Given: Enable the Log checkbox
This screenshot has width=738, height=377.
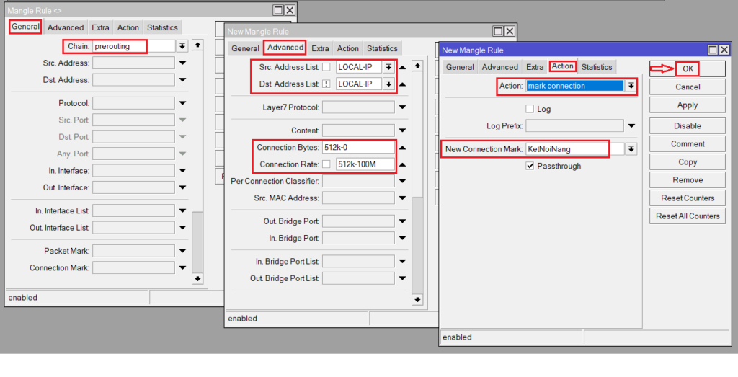Looking at the screenshot, I should click(530, 109).
